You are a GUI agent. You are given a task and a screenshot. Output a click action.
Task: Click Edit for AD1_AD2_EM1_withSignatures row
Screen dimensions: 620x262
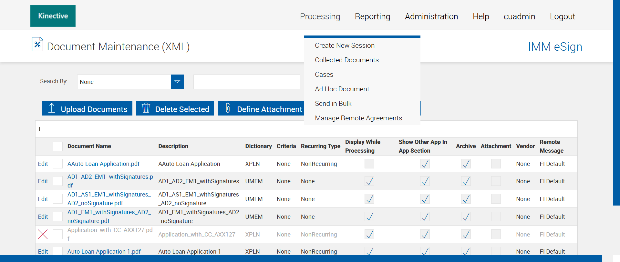(x=43, y=181)
